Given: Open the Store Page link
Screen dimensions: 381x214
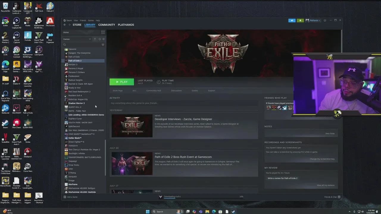Looking at the screenshot, I should pos(118,91).
